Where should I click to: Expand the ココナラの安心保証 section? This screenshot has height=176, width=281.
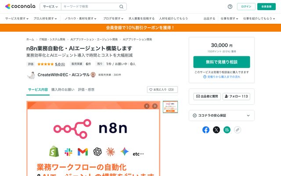pyautogui.click(x=221, y=115)
